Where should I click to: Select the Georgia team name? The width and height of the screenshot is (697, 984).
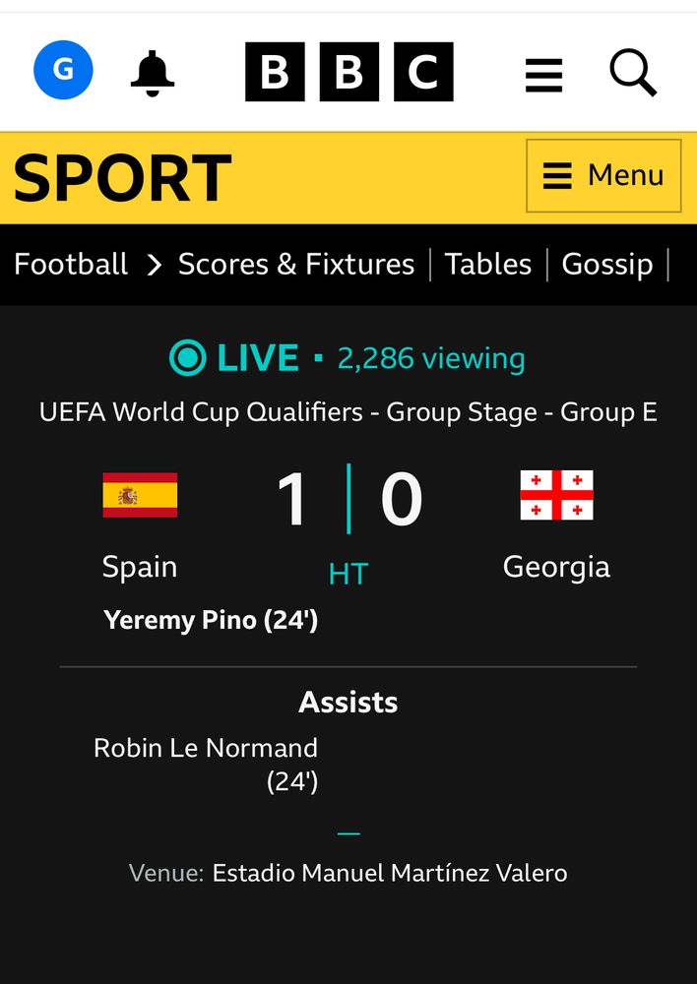pos(556,567)
